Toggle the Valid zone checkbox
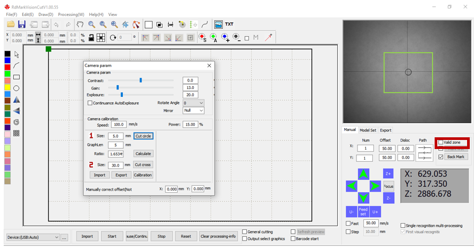Screen dimensions: 474x248 pos(440,143)
